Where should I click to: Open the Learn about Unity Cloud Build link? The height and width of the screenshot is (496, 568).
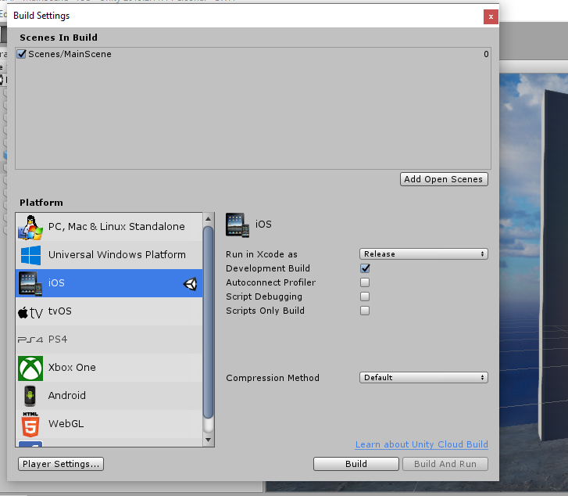coord(422,444)
